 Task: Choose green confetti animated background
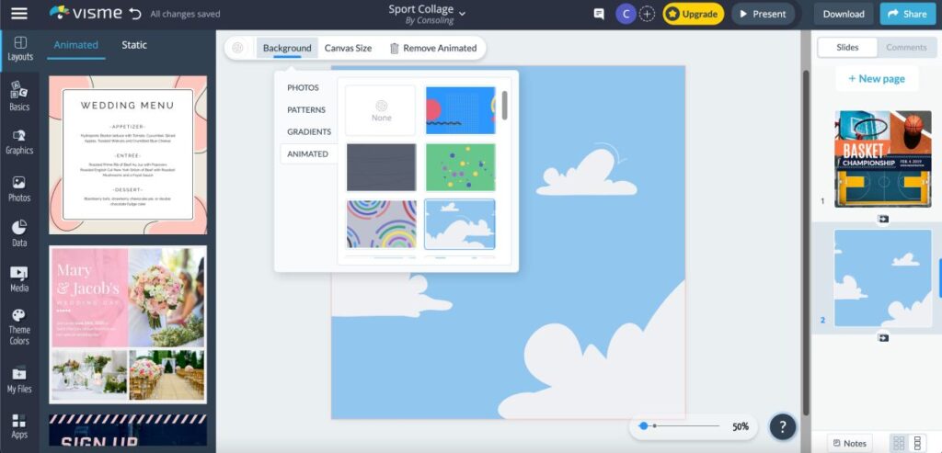coord(460,167)
